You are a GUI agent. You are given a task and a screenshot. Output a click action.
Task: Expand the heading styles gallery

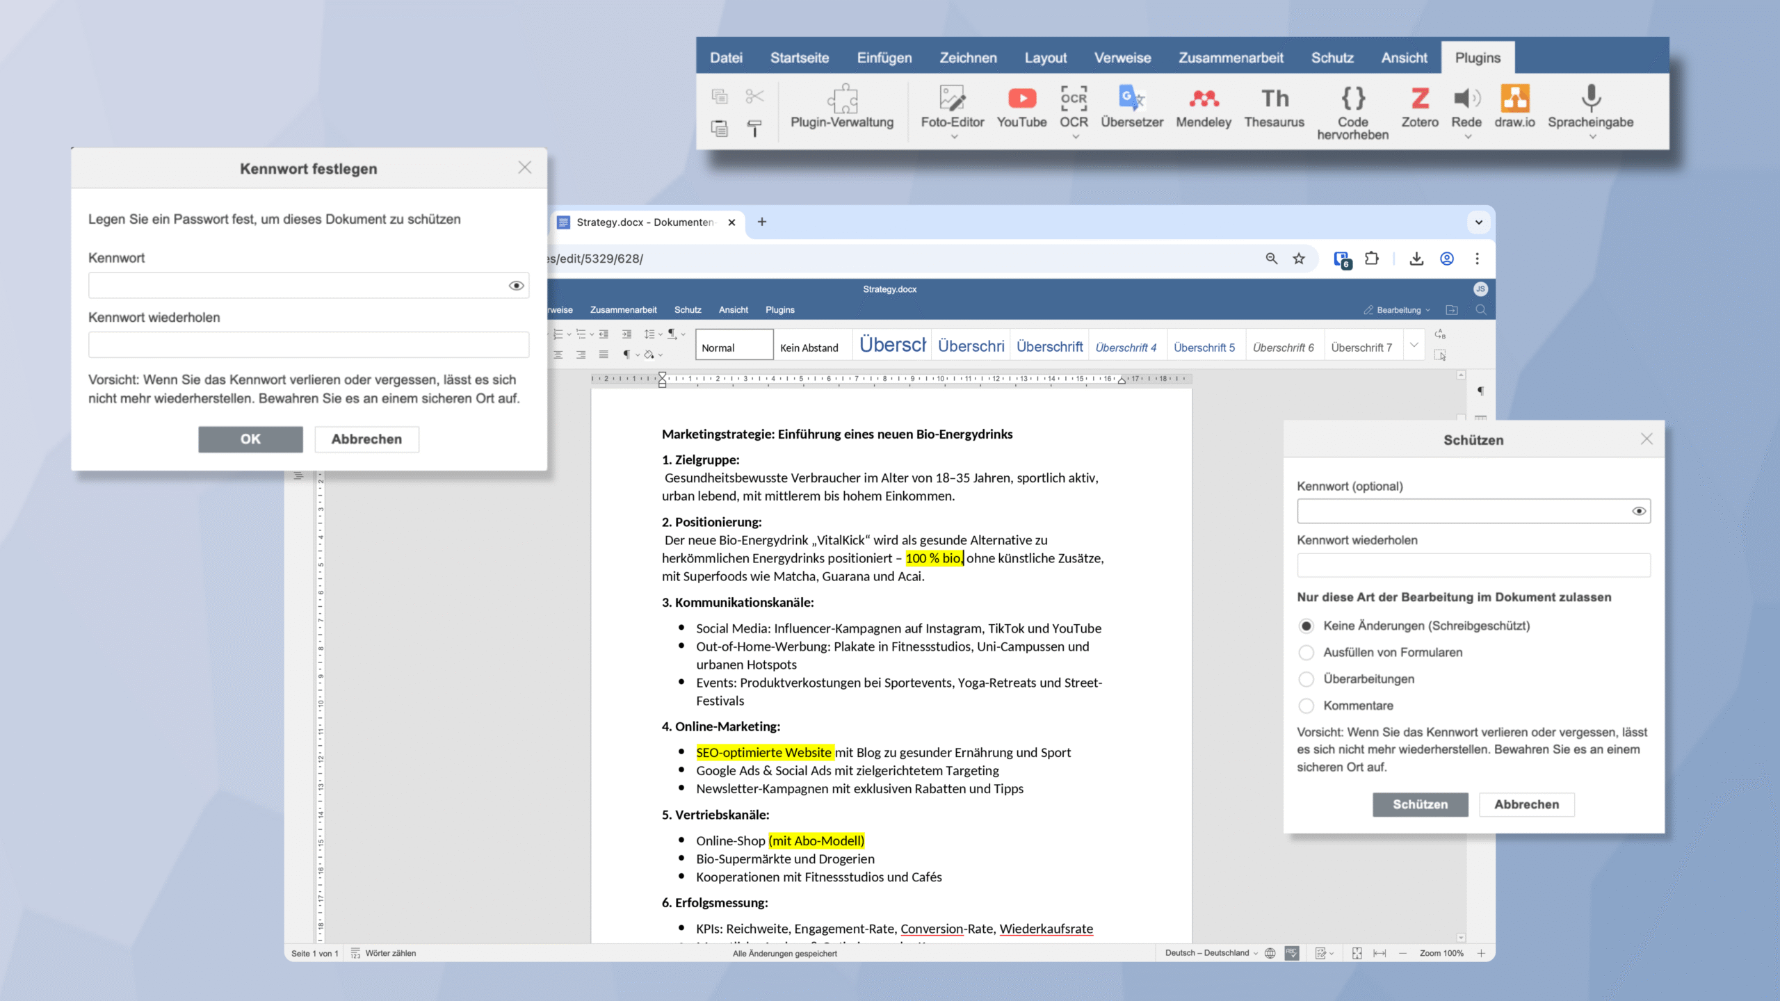[x=1414, y=344]
